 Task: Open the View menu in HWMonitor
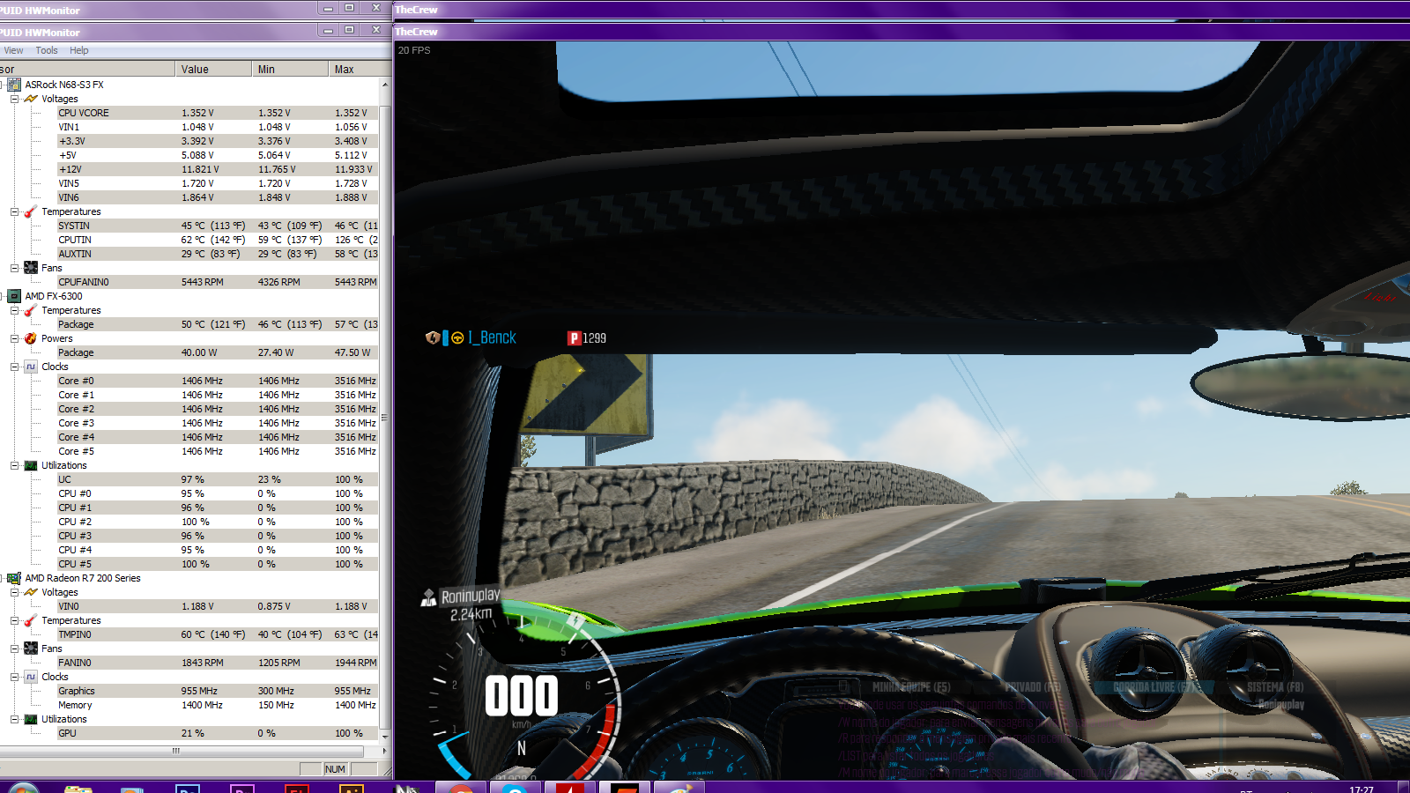pyautogui.click(x=13, y=50)
